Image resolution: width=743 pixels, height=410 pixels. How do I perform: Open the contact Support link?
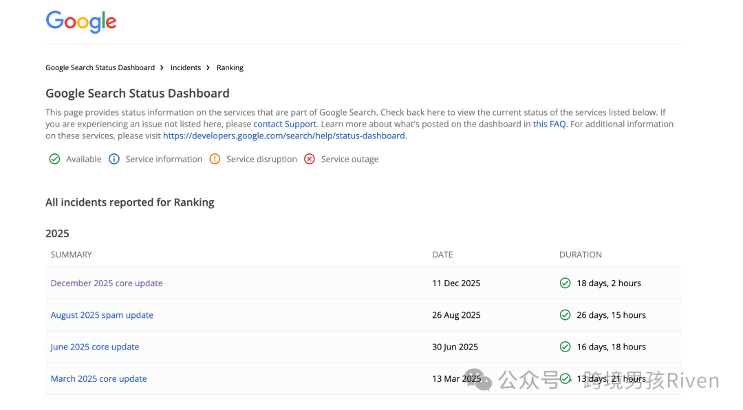coord(285,125)
